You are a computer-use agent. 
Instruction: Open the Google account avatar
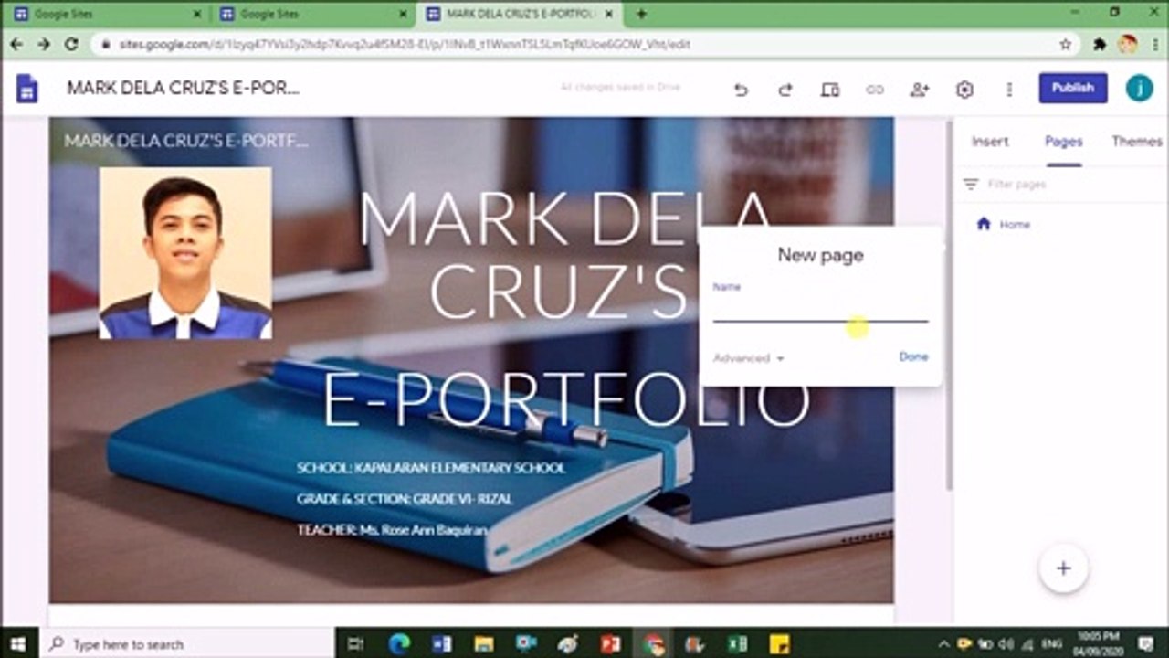[1139, 88]
